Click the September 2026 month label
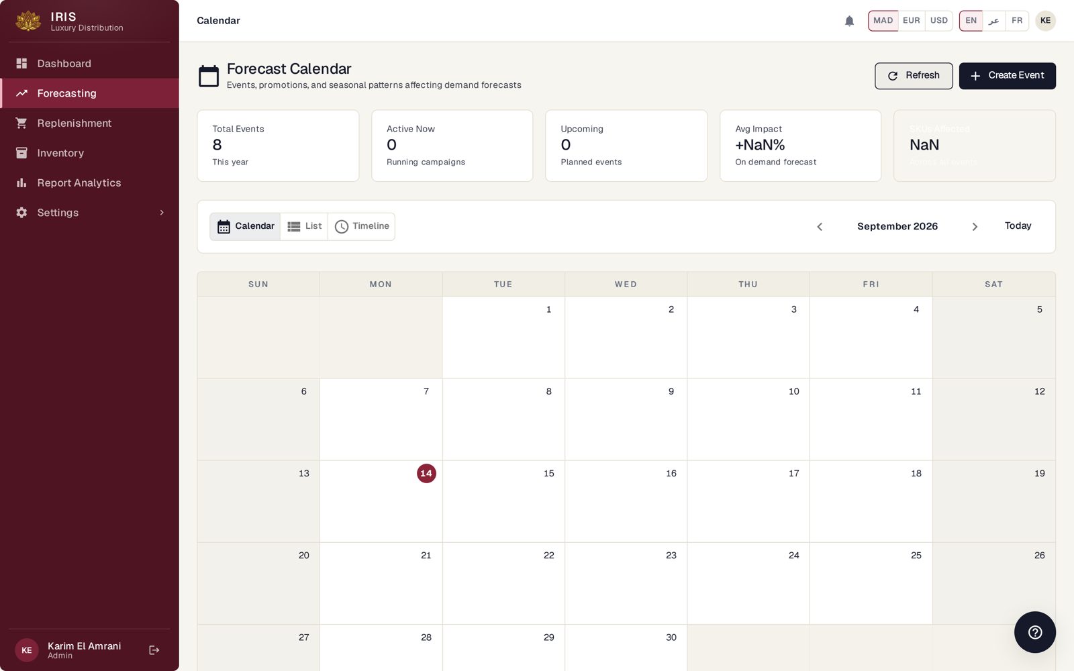Screen dimensions: 1074x671 897,227
